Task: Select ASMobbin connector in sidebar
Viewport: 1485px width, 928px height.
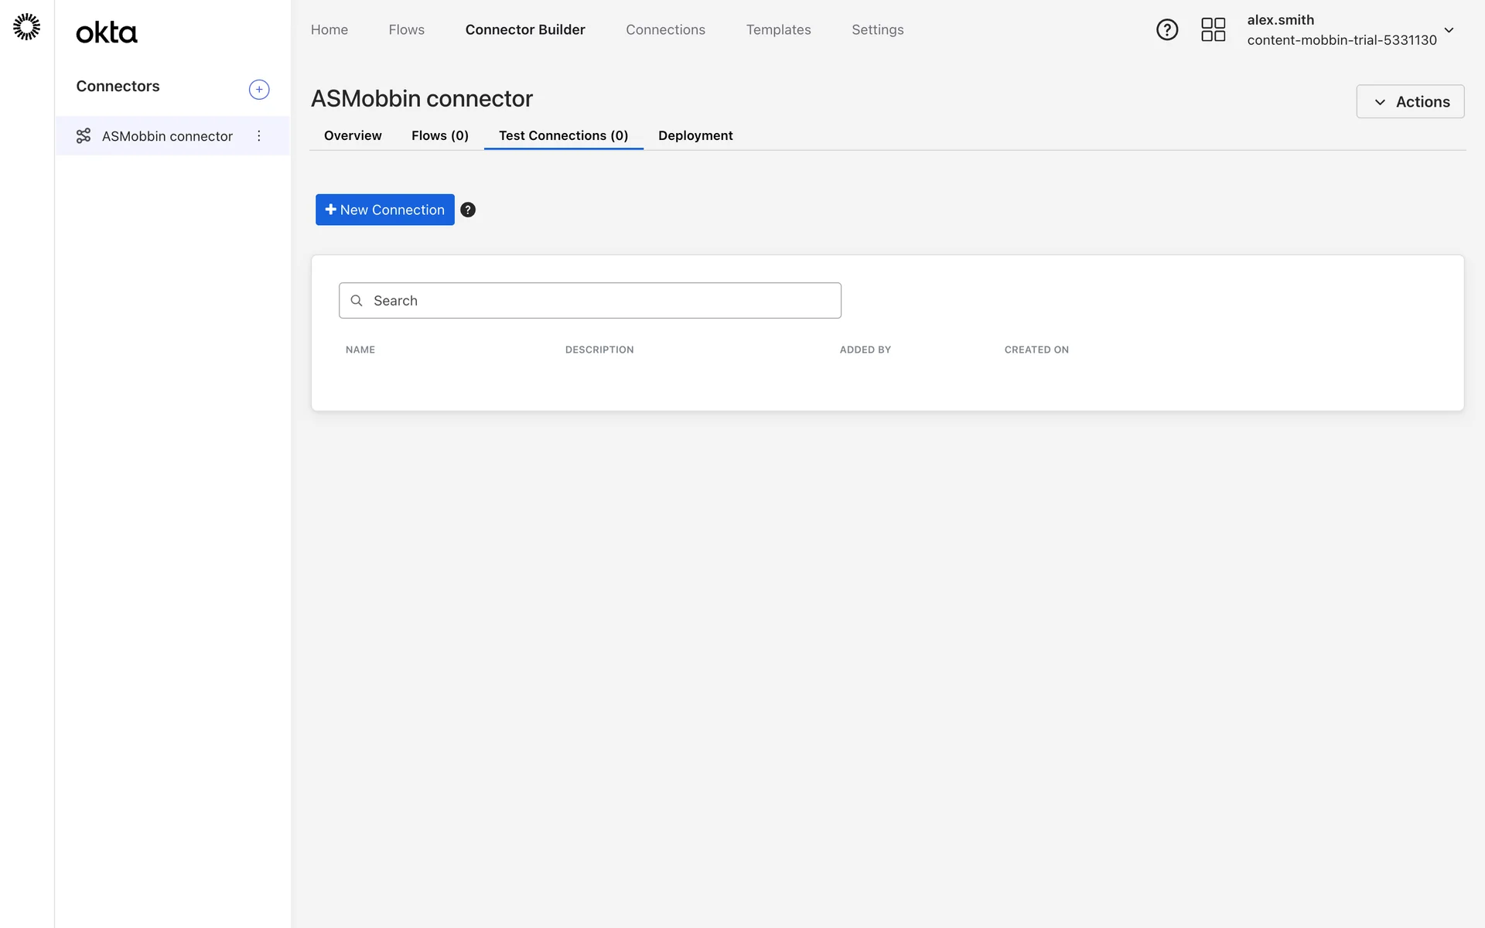Action: 167,137
